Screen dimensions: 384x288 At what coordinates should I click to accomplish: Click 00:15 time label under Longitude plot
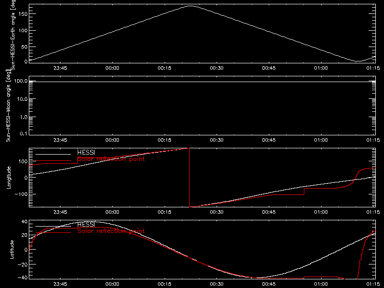tap(164, 212)
